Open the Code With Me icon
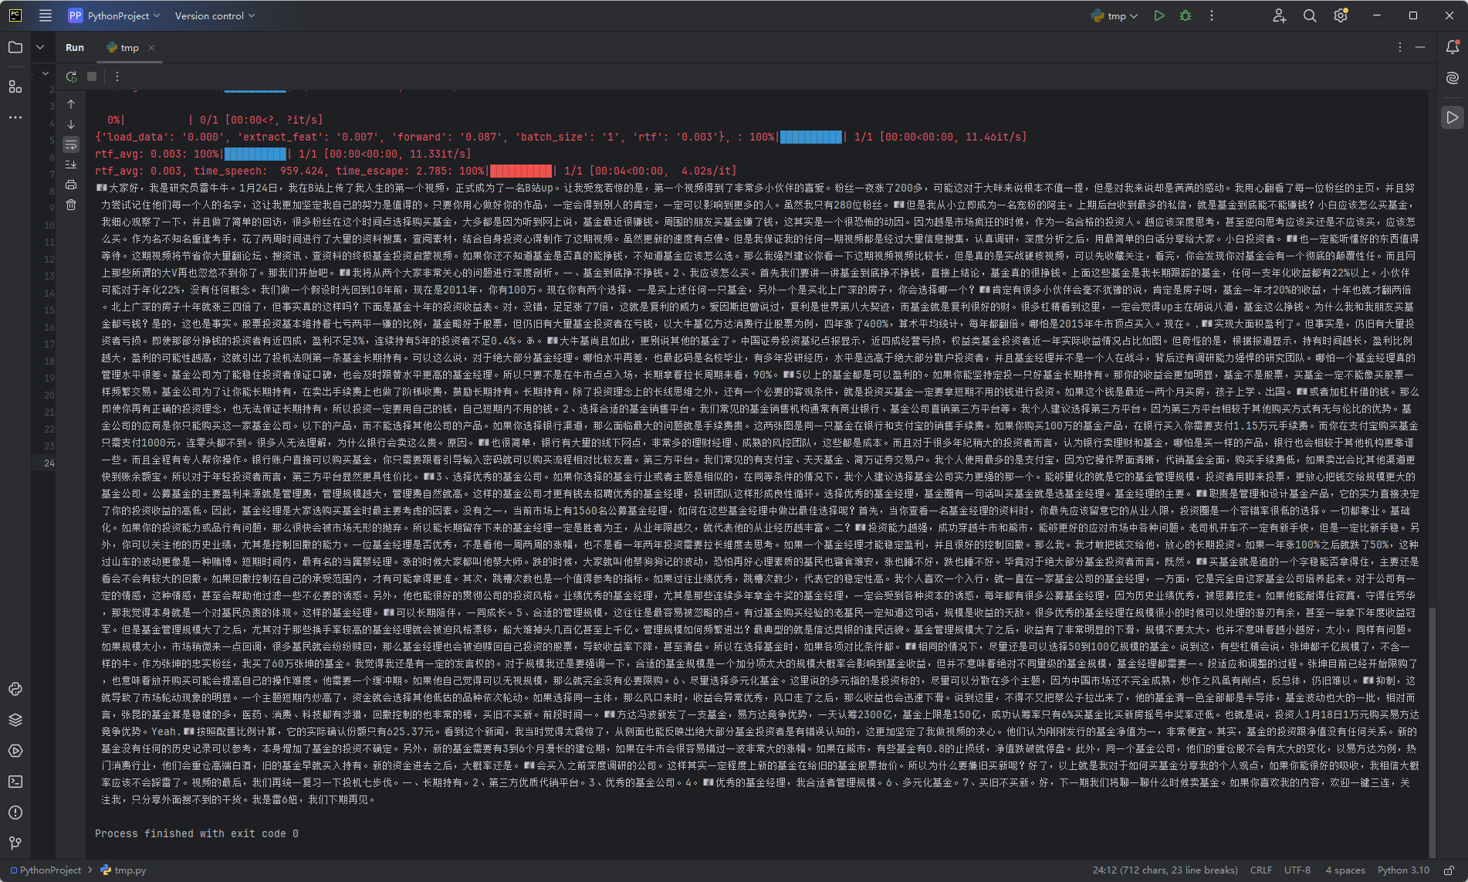The height and width of the screenshot is (882, 1468). point(1280,15)
